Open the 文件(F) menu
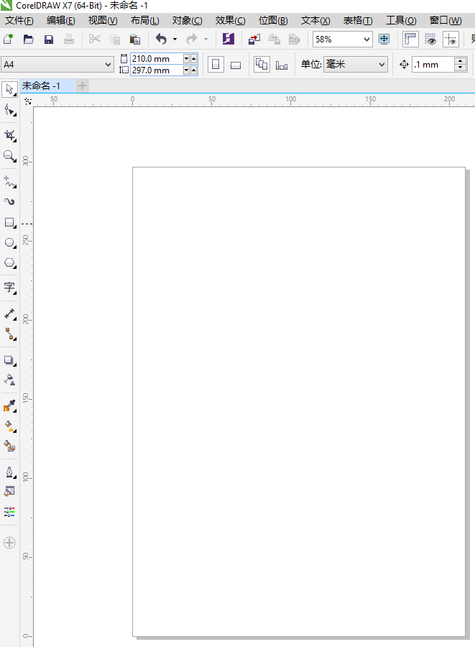Image resolution: width=475 pixels, height=647 pixels. pos(19,20)
